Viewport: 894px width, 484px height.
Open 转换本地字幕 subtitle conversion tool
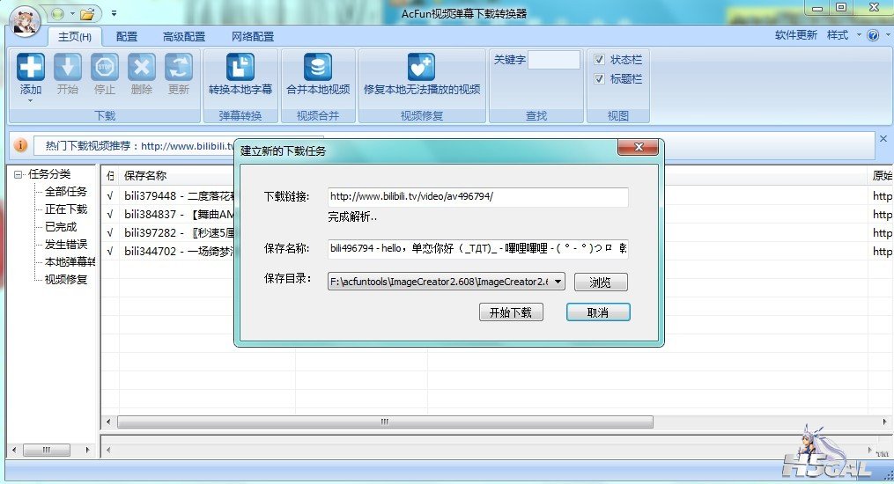click(240, 74)
